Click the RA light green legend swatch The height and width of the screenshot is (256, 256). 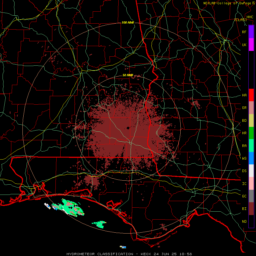[251, 146]
